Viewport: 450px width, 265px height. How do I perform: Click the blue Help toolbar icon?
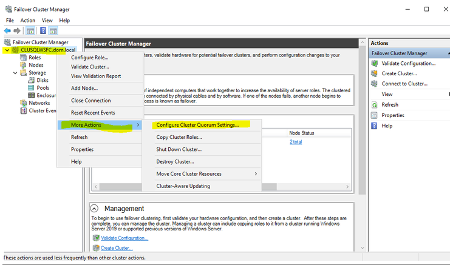(43, 31)
